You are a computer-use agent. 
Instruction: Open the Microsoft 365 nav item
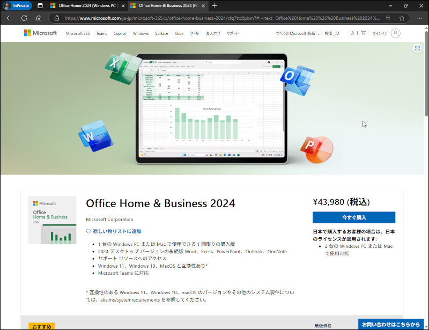pos(78,33)
